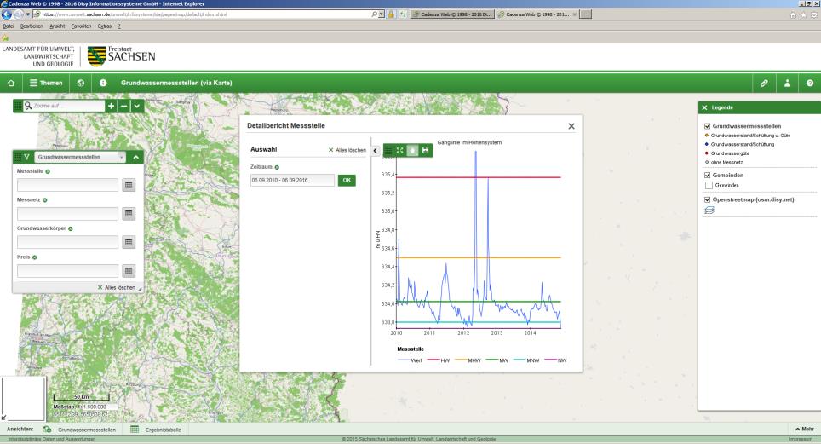Toggle Openstreetmap layer checkbox
The image size is (821, 444).
point(706,199)
